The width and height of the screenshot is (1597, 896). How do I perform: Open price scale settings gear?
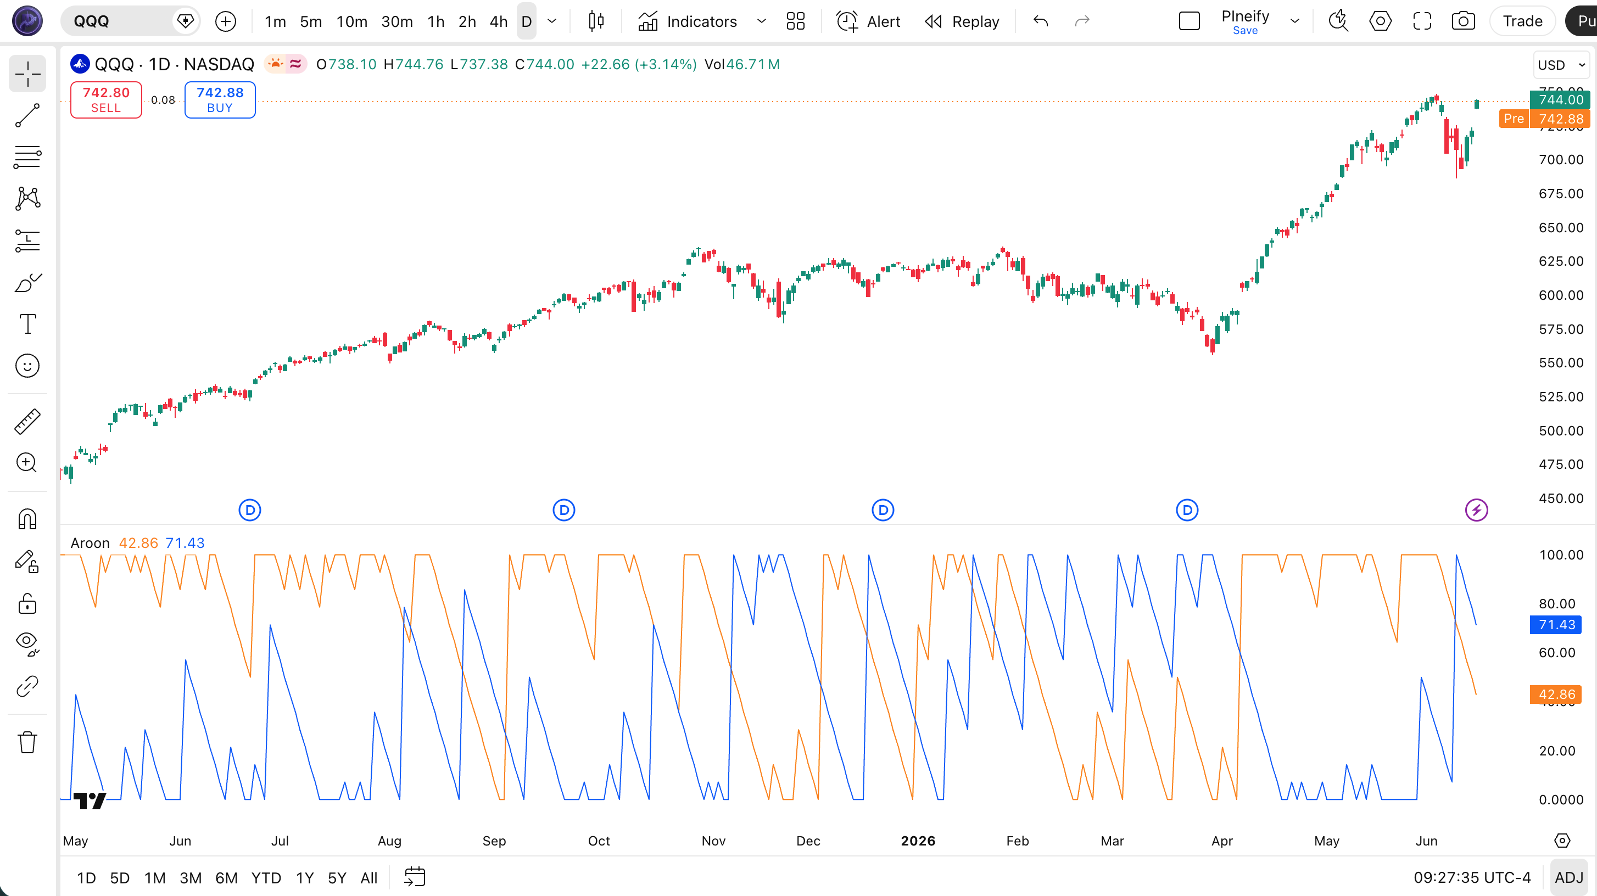click(x=1562, y=841)
